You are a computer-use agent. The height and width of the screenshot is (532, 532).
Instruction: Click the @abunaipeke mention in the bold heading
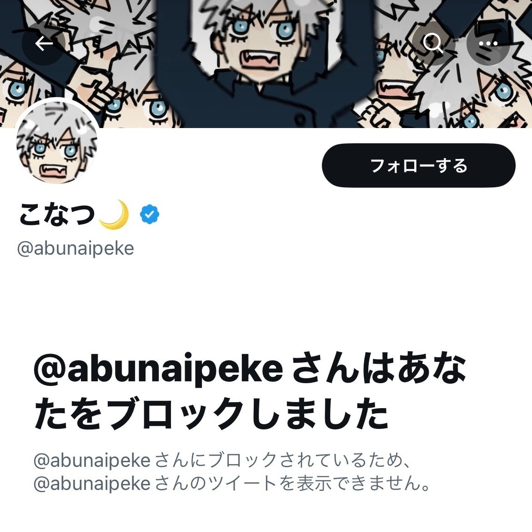tap(158, 369)
